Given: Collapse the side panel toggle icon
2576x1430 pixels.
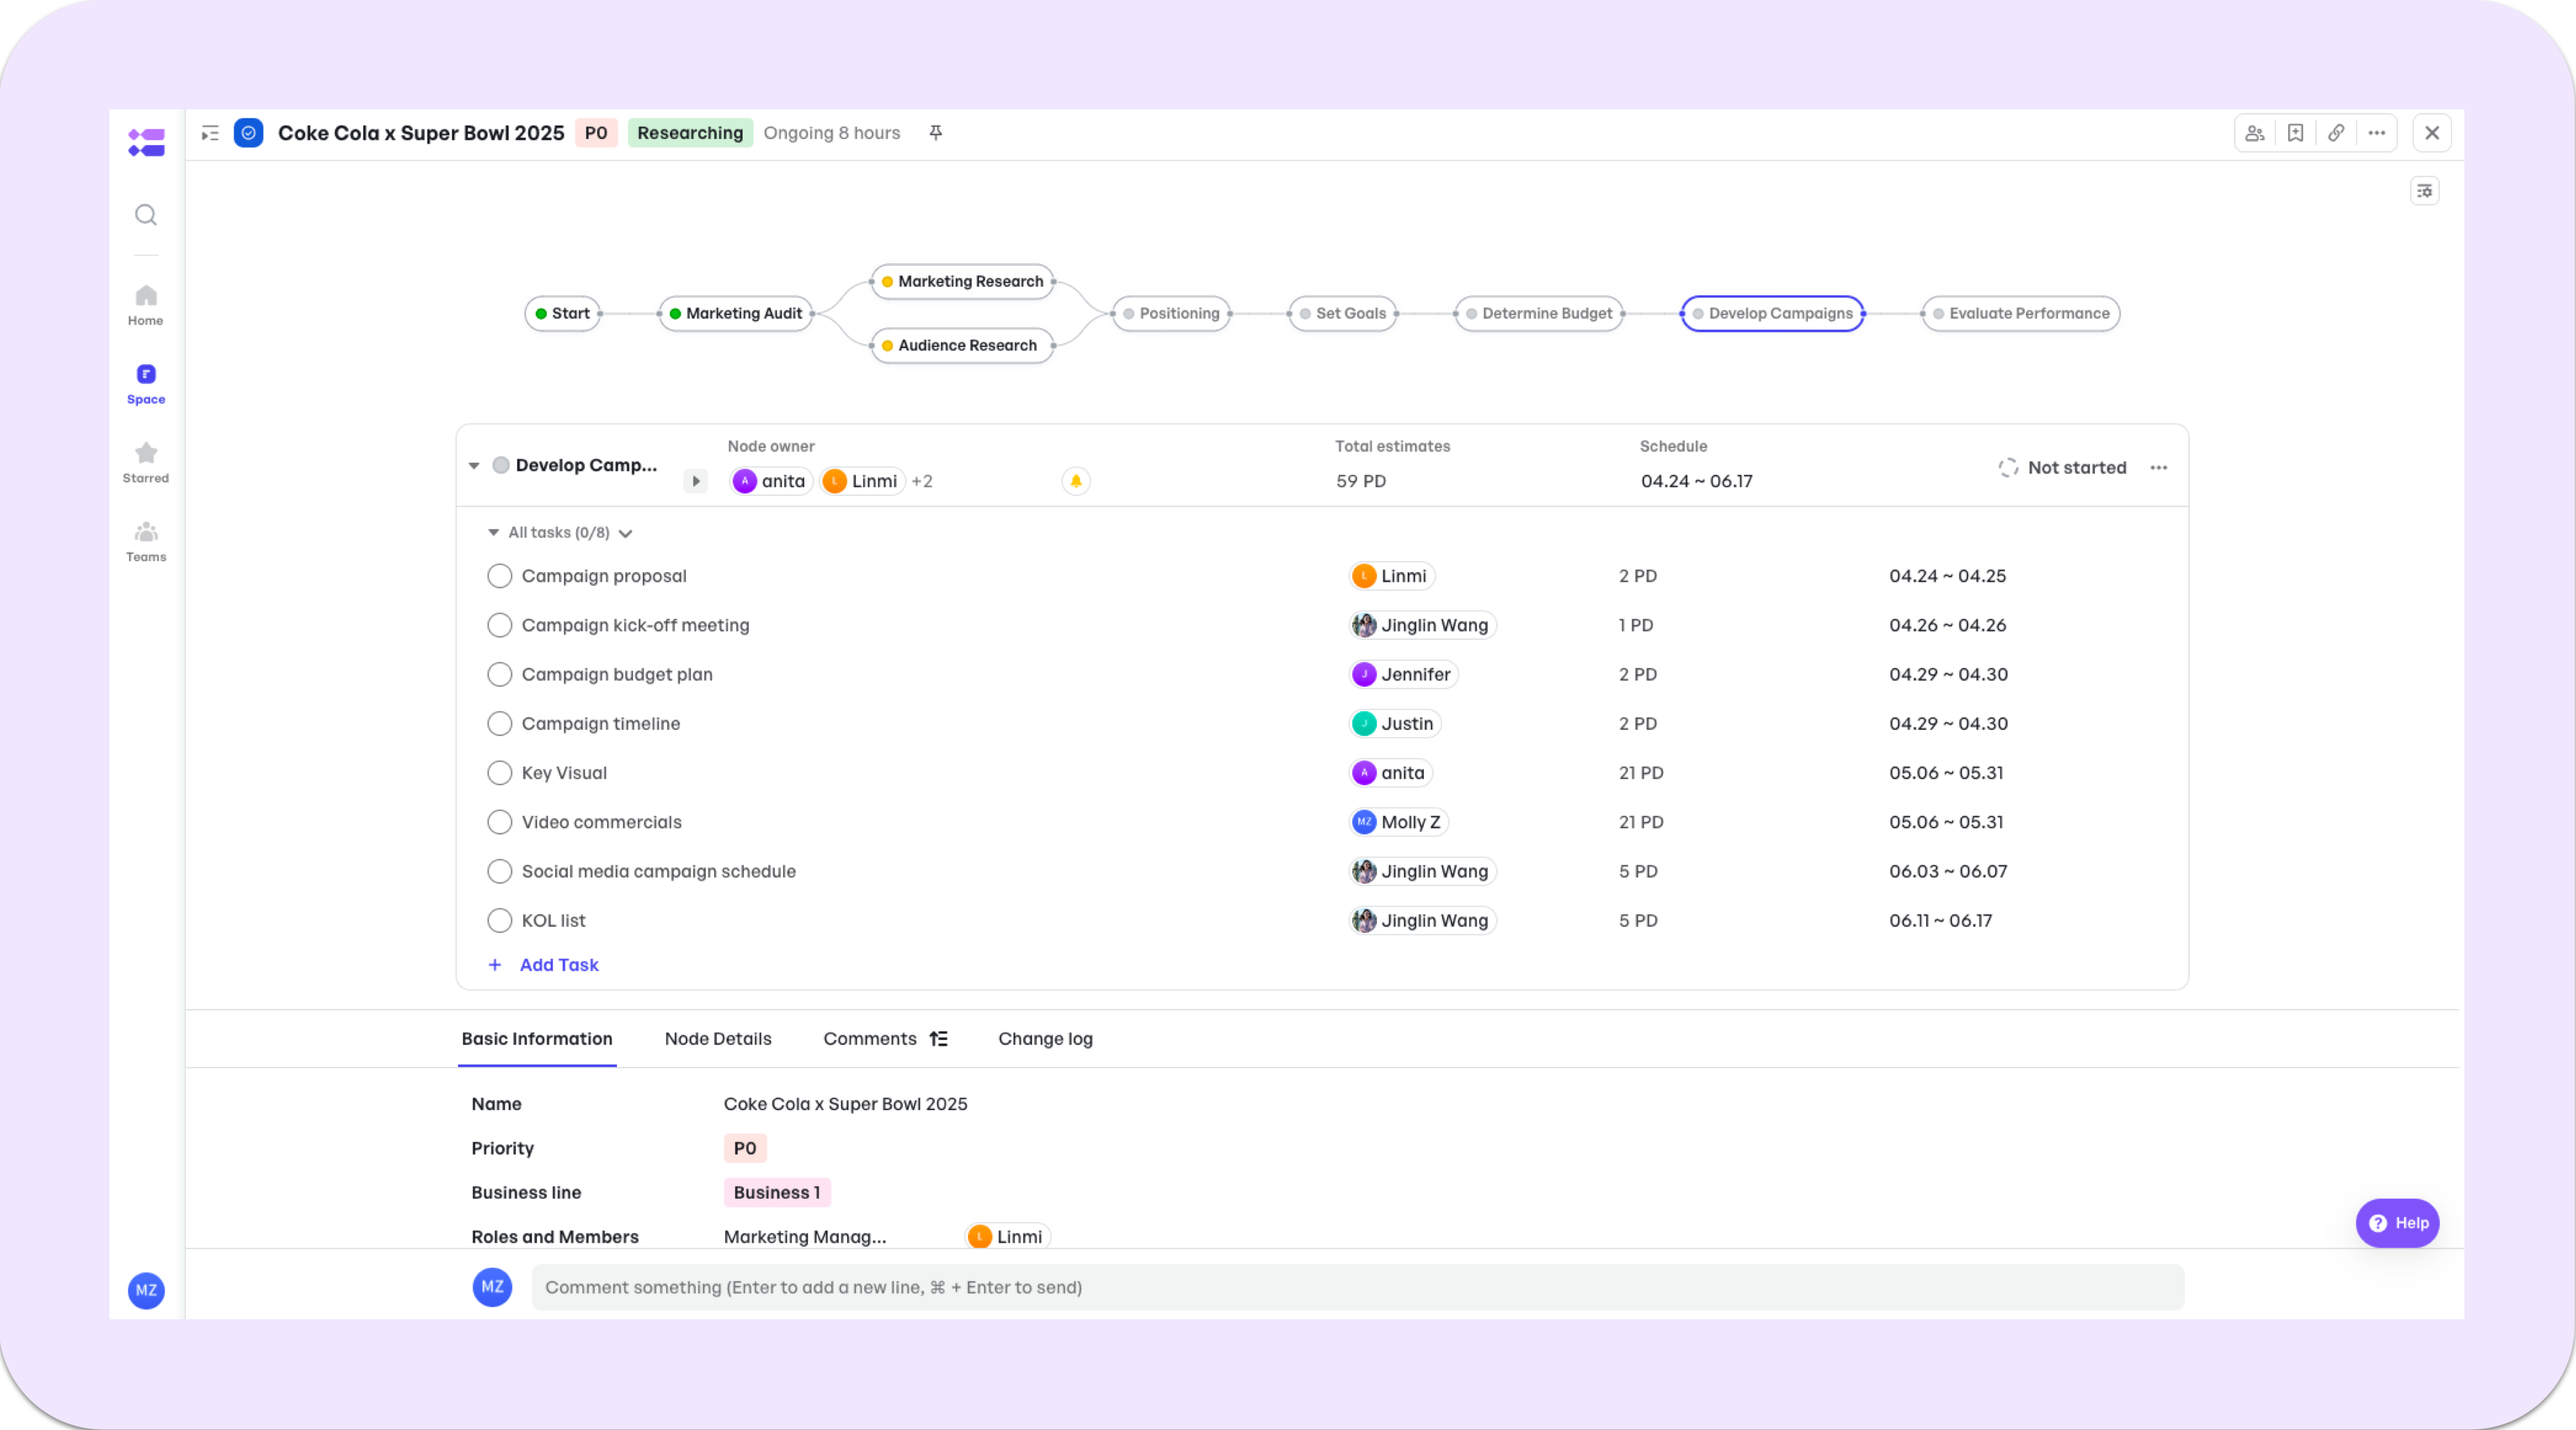Looking at the screenshot, I should click(210, 133).
